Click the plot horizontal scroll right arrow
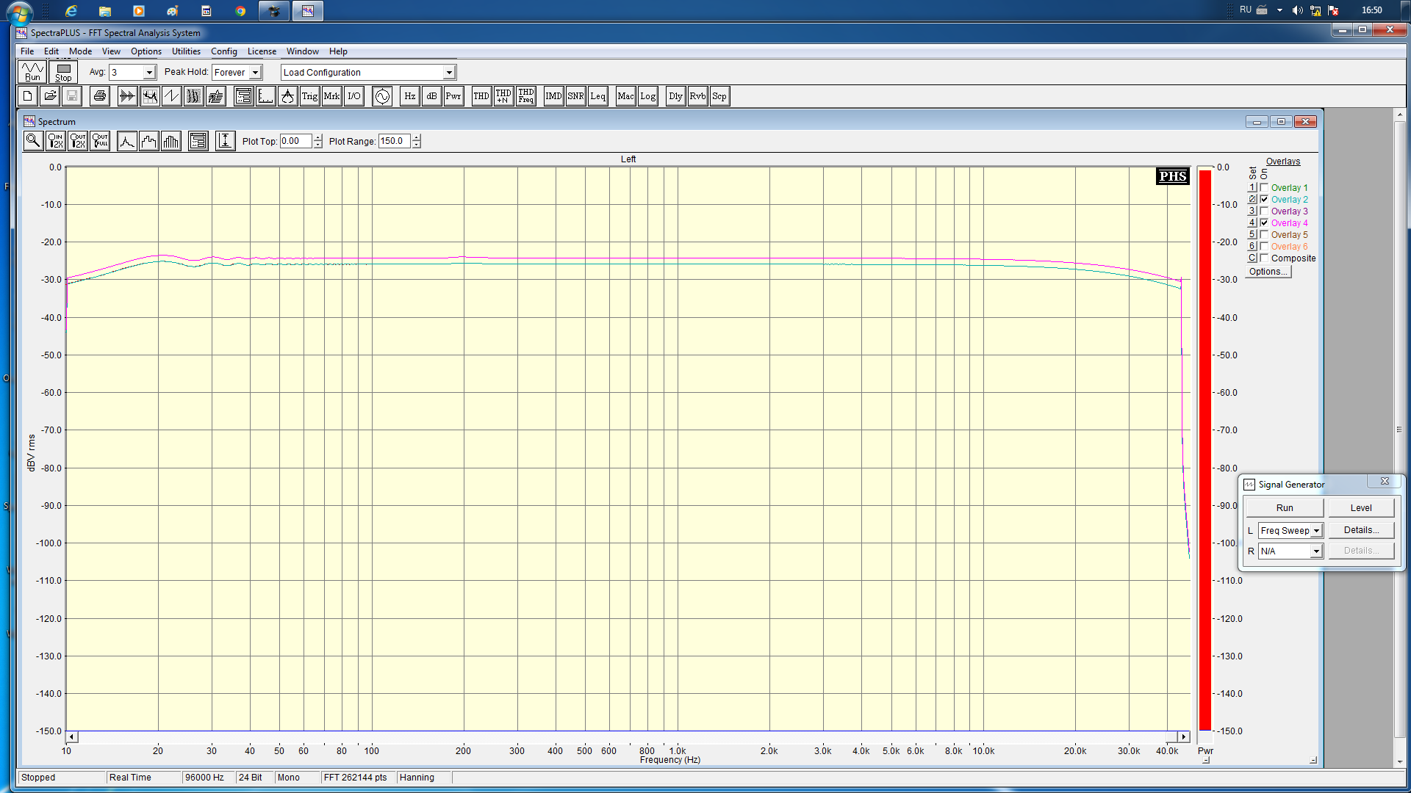Screen dimensions: 1411x793 click(x=1183, y=736)
